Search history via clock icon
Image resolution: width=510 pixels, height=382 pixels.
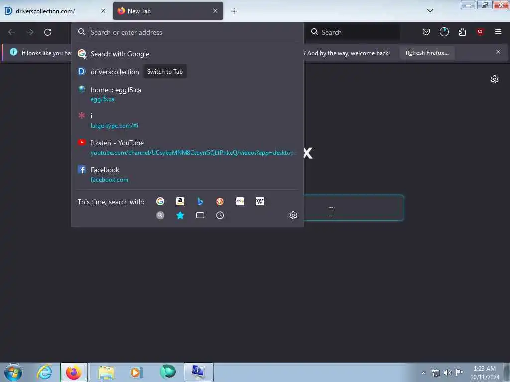220,215
